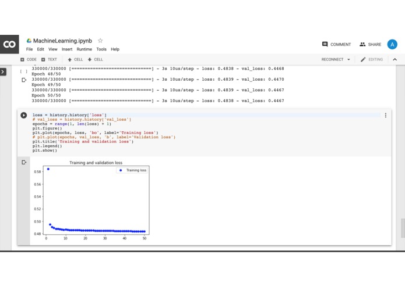This screenshot has height=287, width=405.
Task: Share the notebook
Action: click(x=371, y=44)
